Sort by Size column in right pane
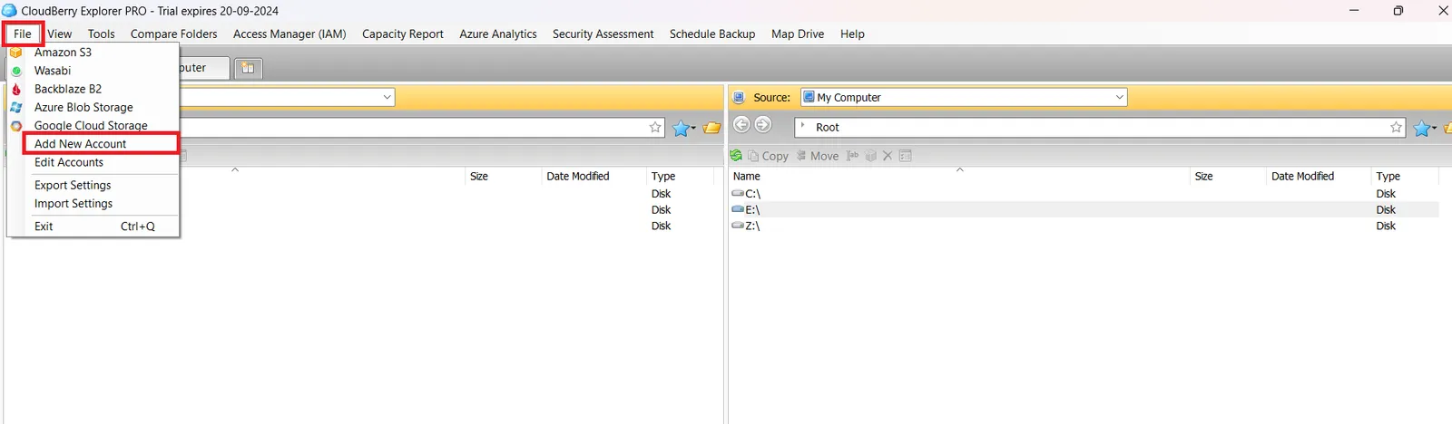This screenshot has height=424, width=1452. (x=1228, y=176)
